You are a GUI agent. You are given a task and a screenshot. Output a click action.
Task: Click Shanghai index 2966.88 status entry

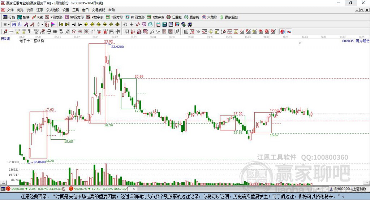pos(36,189)
